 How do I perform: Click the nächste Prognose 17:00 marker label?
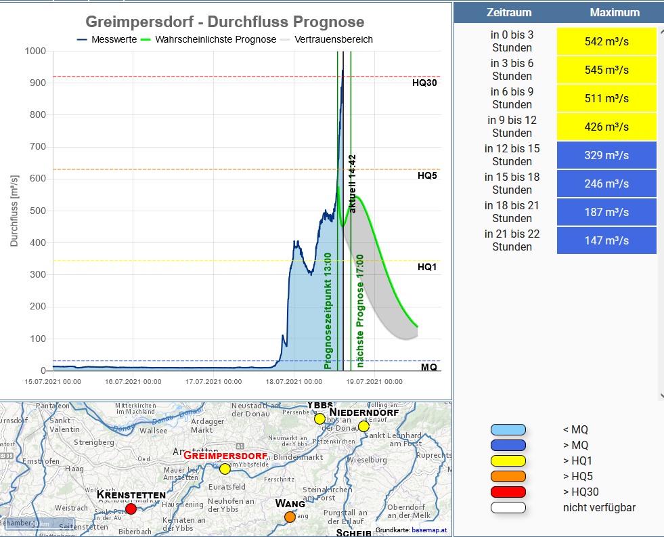[360, 312]
